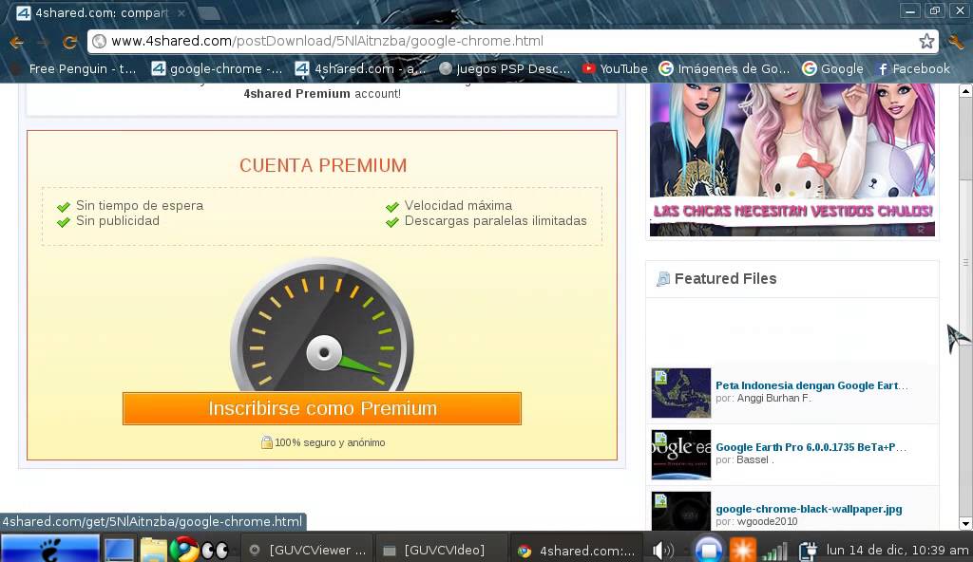The image size is (973, 562).
Task: Click the network signal bars icon
Action: [x=774, y=551]
